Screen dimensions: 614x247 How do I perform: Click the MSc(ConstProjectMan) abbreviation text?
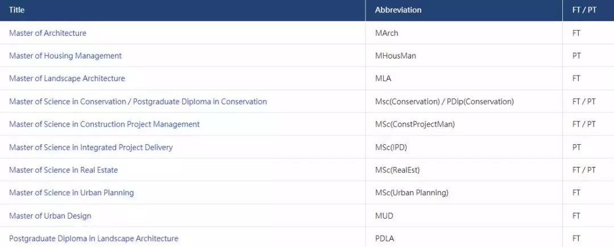[x=415, y=124]
